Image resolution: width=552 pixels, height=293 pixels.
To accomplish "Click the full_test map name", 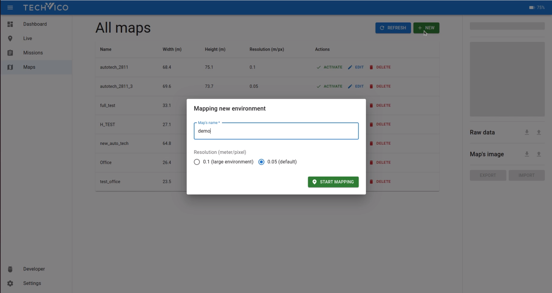I will (x=107, y=105).
